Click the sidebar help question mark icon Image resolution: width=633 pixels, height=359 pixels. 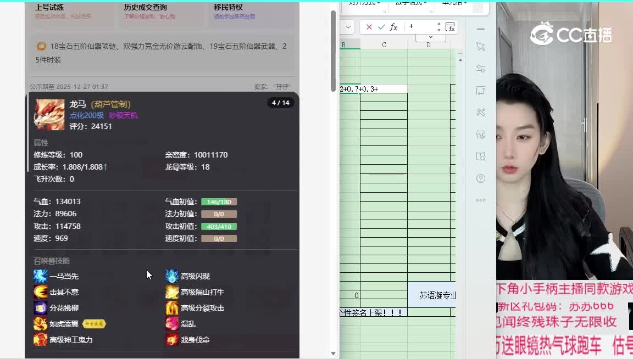tap(480, 178)
